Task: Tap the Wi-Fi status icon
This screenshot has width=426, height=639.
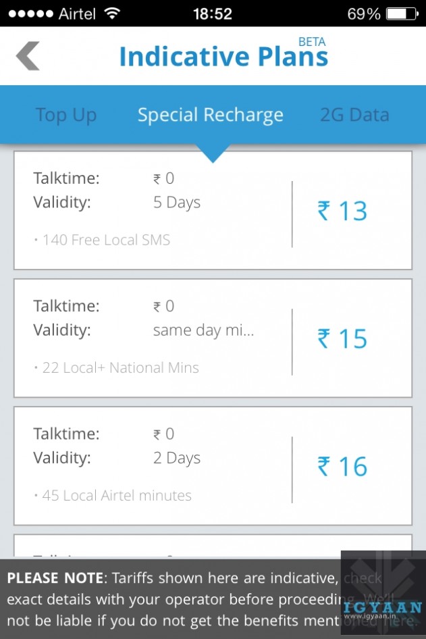Action: pyautogui.click(x=112, y=14)
